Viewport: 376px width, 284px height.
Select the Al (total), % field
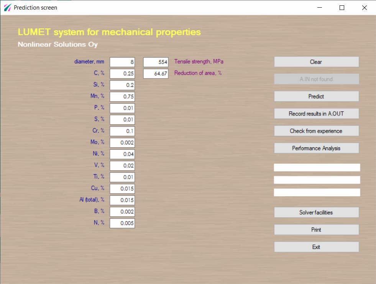click(122, 200)
